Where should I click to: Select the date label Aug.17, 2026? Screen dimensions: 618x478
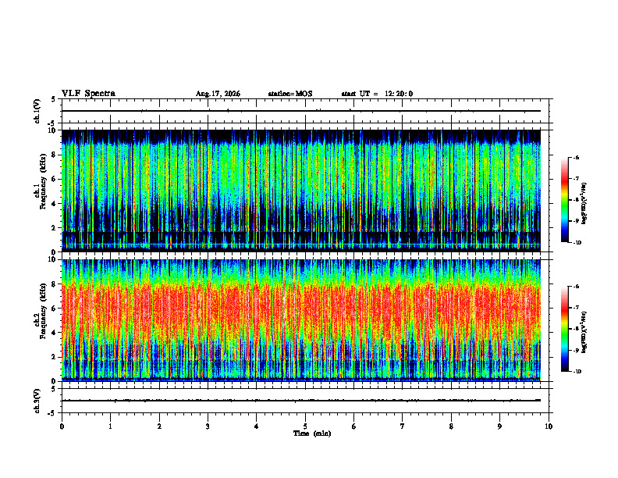point(218,94)
